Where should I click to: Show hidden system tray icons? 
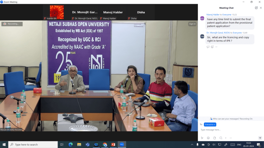point(192,145)
